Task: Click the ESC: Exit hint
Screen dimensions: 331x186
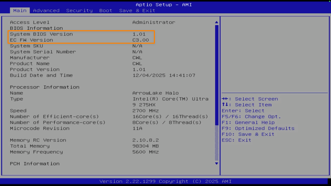Action: (236, 140)
